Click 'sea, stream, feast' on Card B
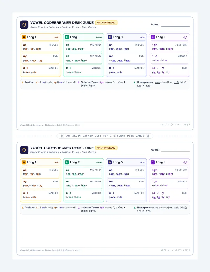The width and height of the screenshot is (210, 272). coord(76,186)
